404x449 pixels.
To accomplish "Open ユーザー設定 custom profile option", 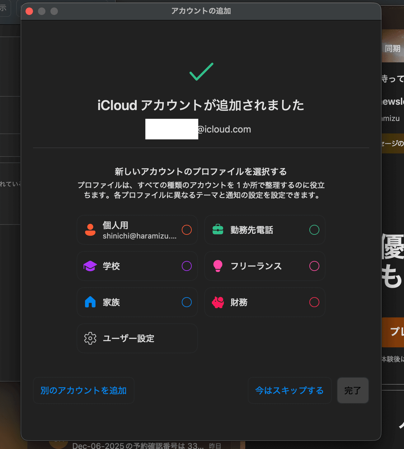I will point(137,338).
